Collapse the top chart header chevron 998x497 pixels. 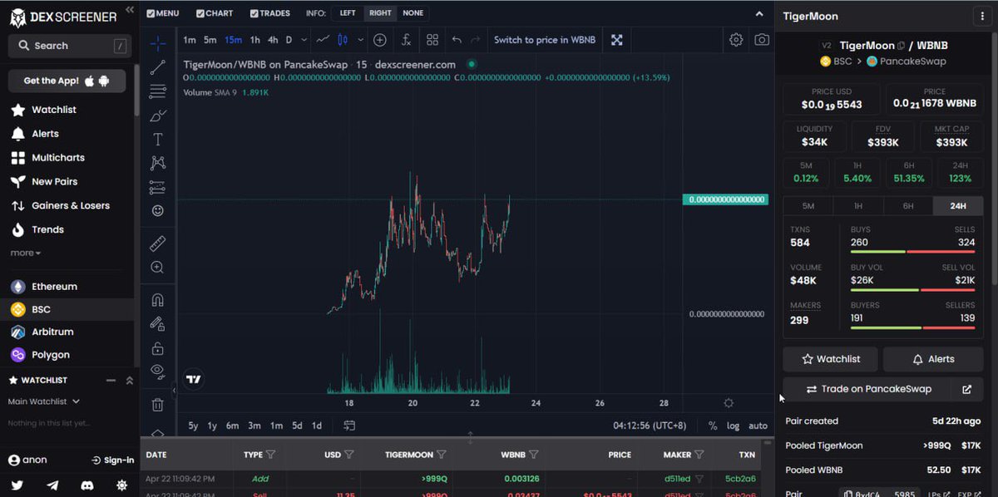[x=758, y=14]
